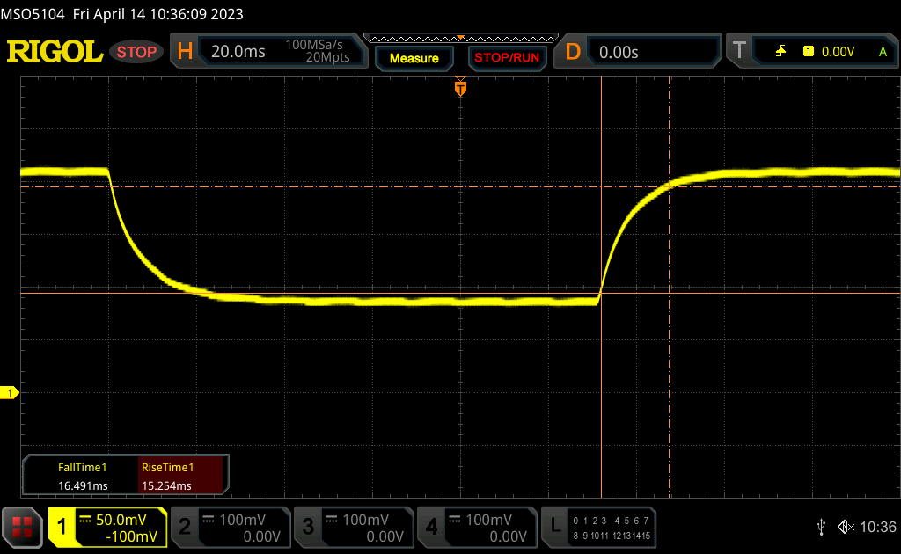Open the Measure menu
The width and height of the screenshot is (901, 554).
click(414, 58)
